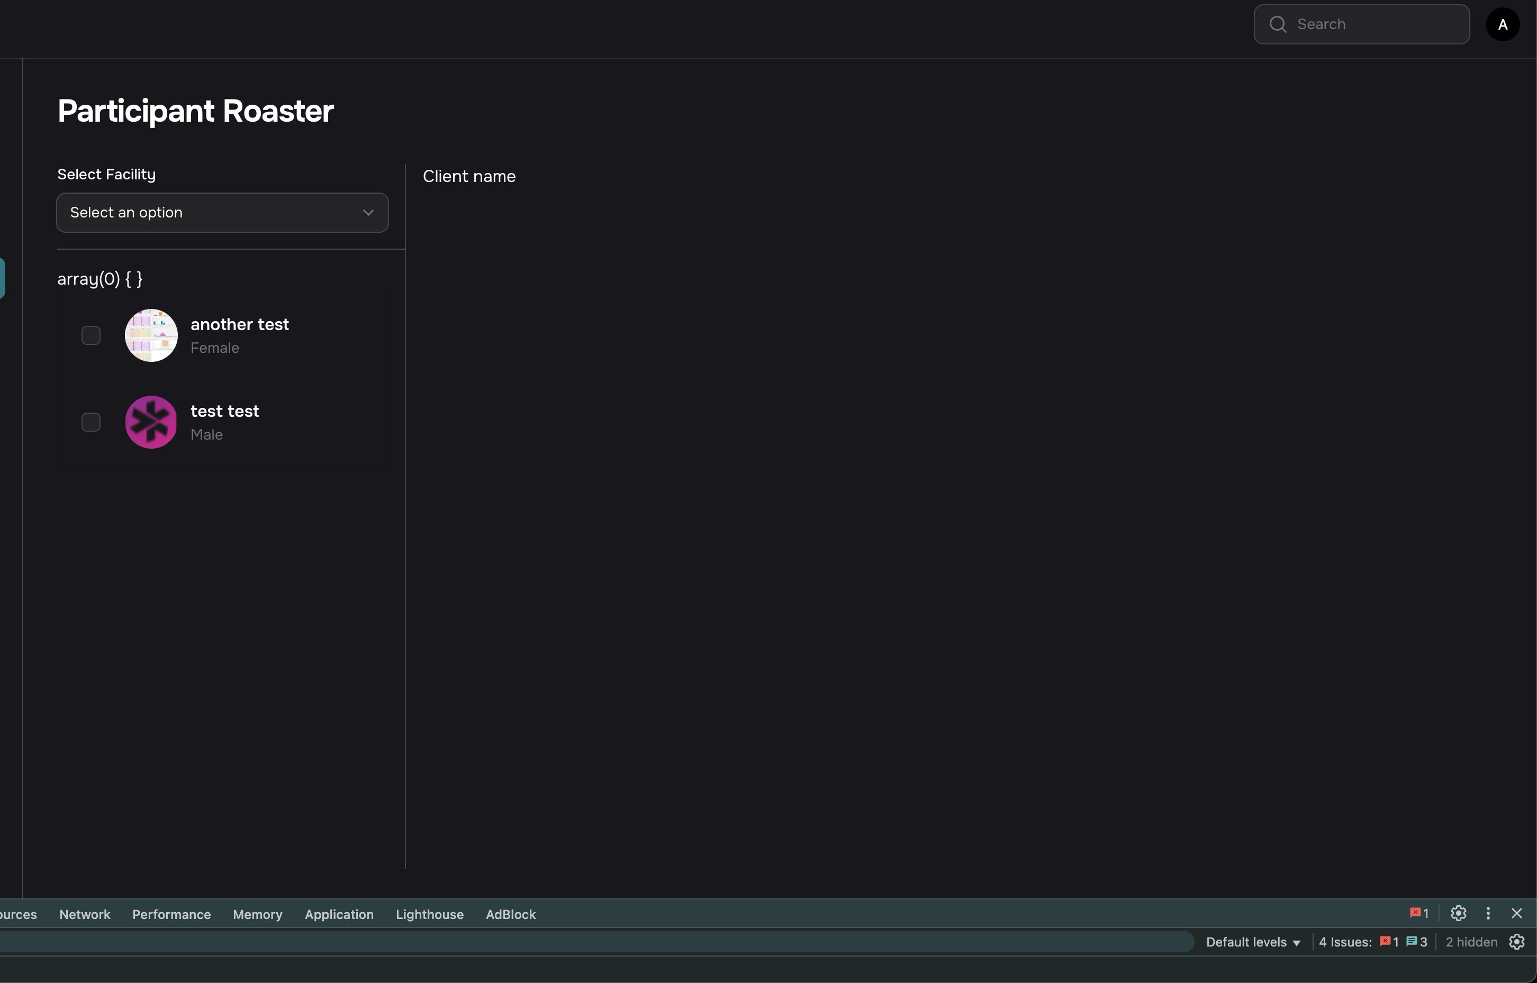The width and height of the screenshot is (1537, 983).
Task: Click the red error count badge
Action: 1419,913
